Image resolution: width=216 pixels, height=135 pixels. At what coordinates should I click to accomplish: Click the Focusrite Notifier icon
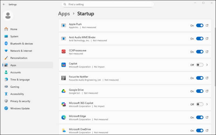[64, 78]
